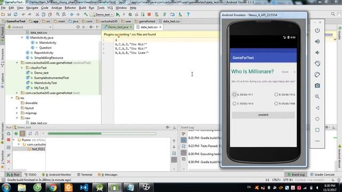This screenshot has width=342, height=192.
Task: Collapse the MainActivity.java tree node
Action: (x=22, y=38)
